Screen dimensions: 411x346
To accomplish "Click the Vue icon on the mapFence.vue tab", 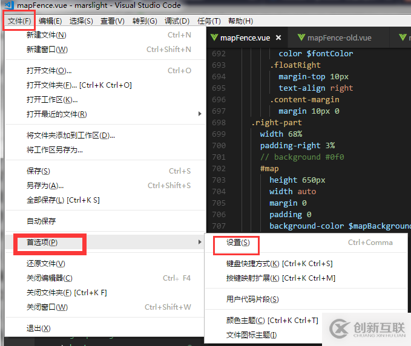I will click(x=214, y=38).
